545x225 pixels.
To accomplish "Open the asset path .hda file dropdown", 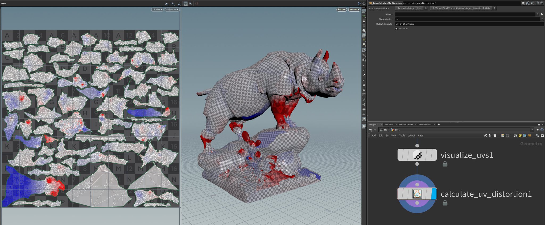I will click(x=463, y=8).
